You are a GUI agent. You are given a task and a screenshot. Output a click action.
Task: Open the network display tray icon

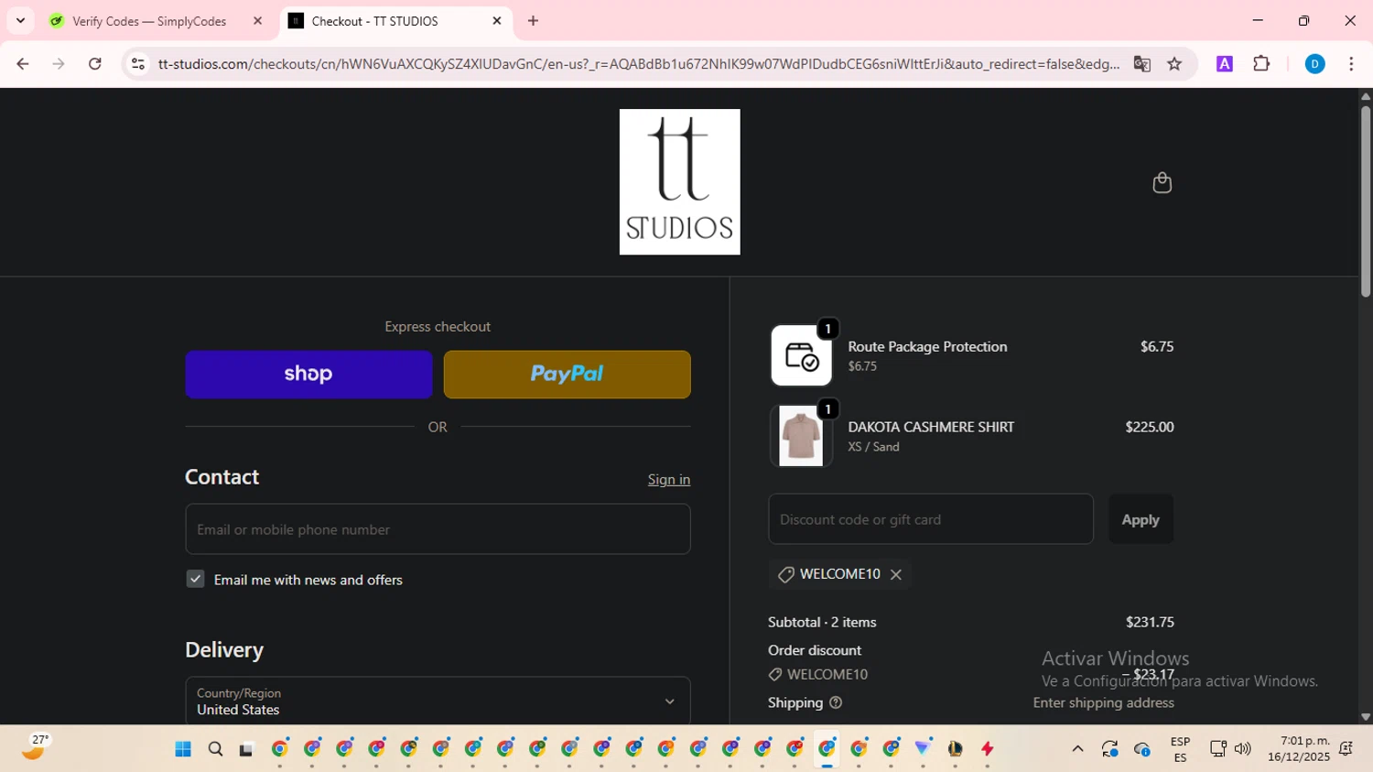1217,749
